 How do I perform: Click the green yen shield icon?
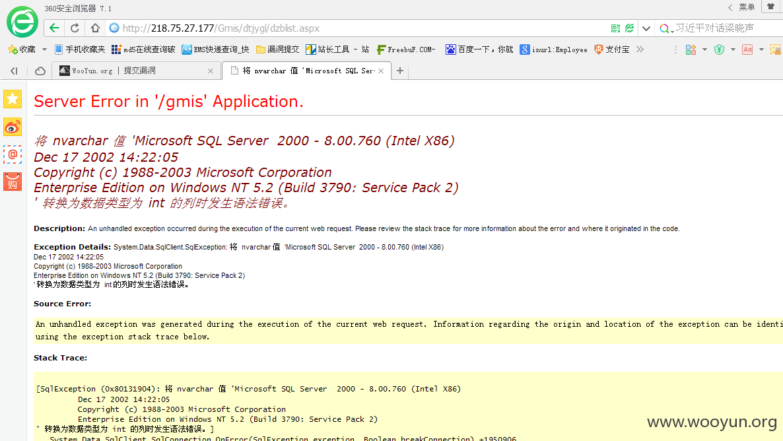coord(719,50)
